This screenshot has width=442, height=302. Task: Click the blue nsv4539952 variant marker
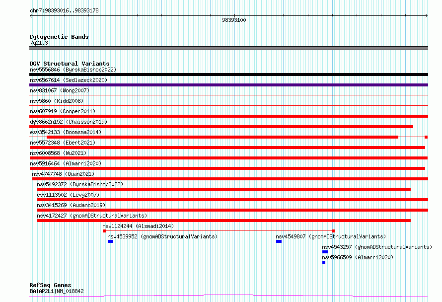tap(110, 241)
